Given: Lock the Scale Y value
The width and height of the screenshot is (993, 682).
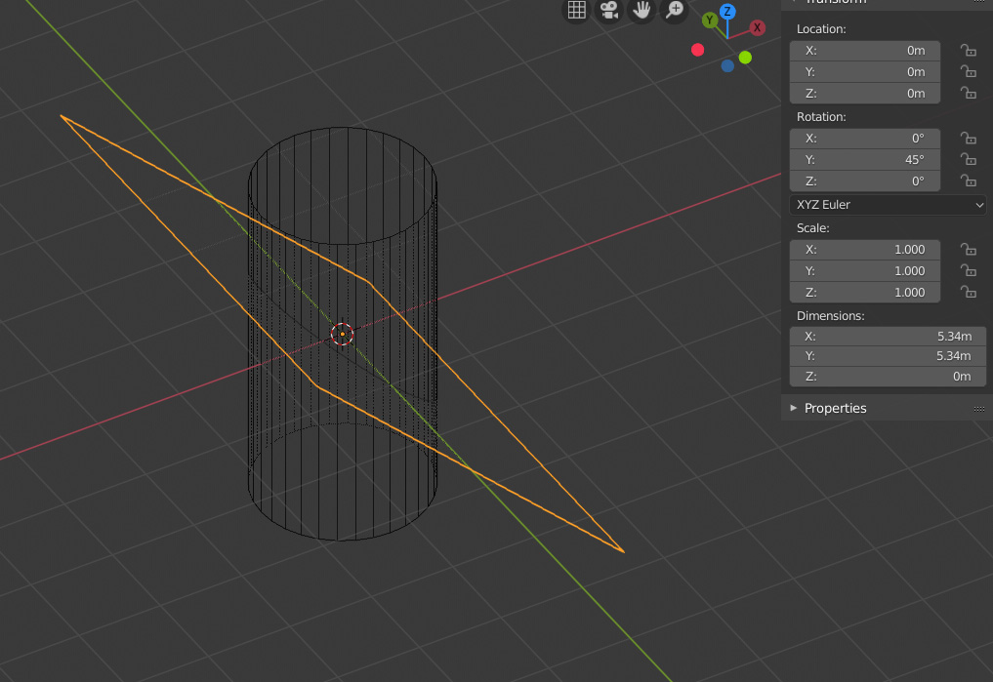Looking at the screenshot, I should [x=968, y=270].
